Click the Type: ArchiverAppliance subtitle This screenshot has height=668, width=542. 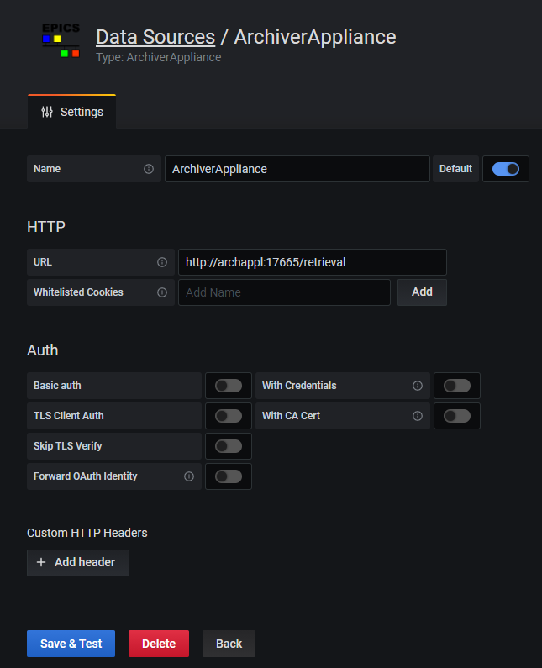tap(159, 57)
